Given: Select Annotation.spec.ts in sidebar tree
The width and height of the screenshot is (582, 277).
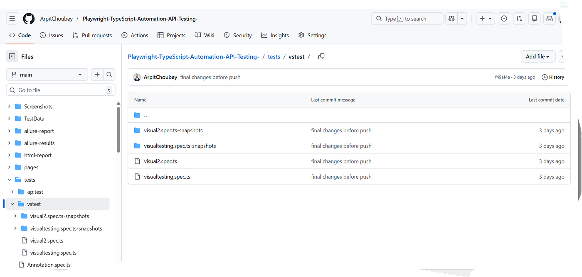Looking at the screenshot, I should pos(49,265).
